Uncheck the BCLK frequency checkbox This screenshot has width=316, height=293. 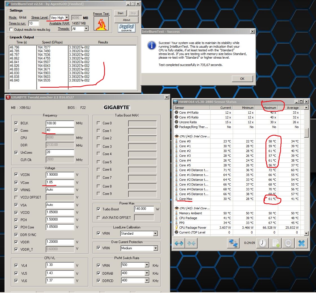(x=16, y=123)
